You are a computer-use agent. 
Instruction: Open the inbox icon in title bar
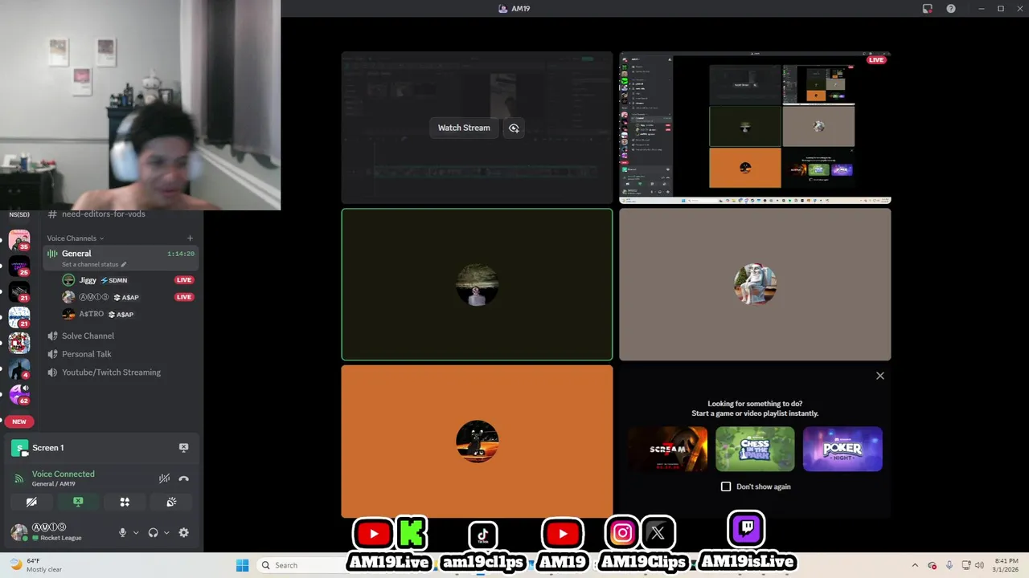927,9
